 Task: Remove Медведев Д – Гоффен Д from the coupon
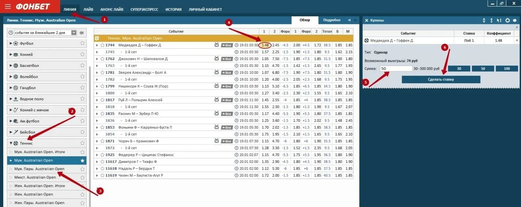click(517, 40)
